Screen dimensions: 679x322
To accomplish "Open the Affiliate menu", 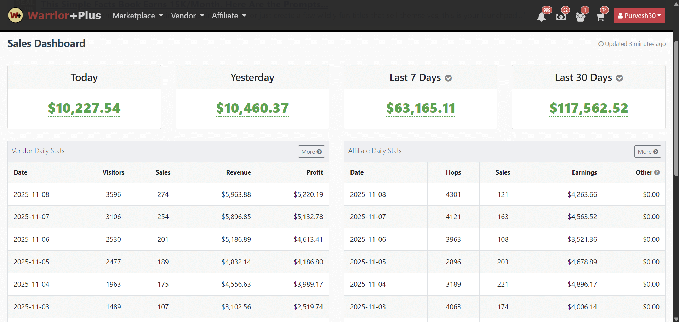I will tap(229, 16).
